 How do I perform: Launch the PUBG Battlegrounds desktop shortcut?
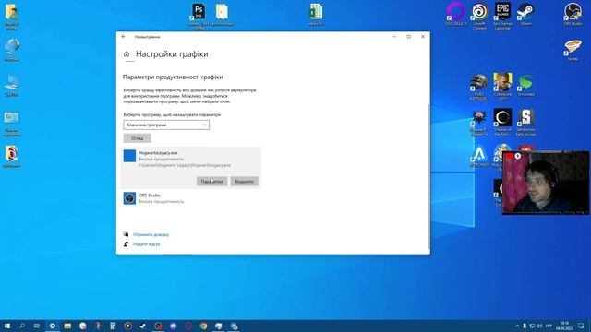point(478,87)
